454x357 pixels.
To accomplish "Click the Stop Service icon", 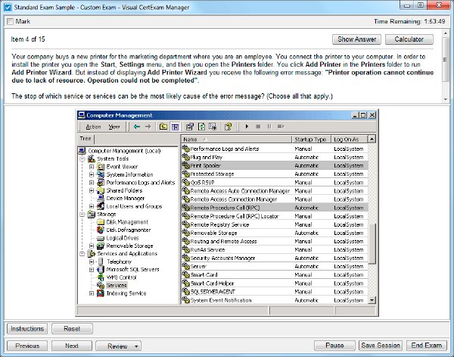I will 258,127.
